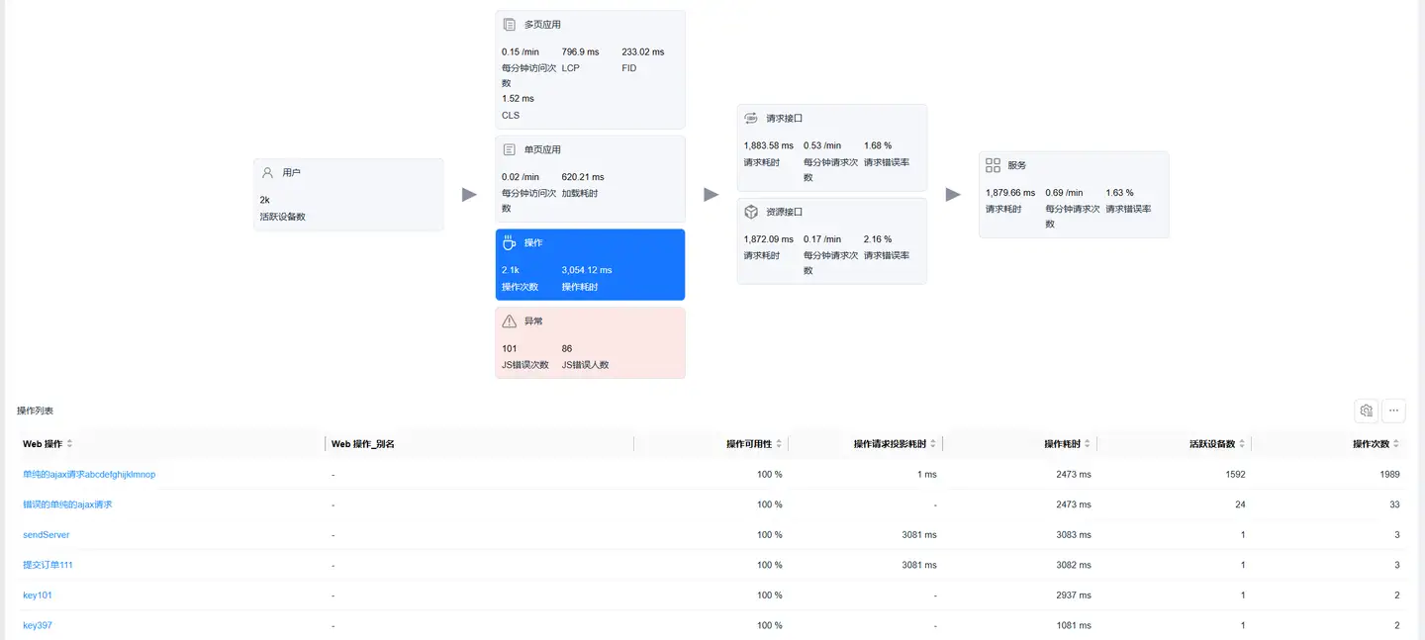The width and height of the screenshot is (1425, 640).
Task: Click the 服务 grid icon
Action: pos(993,165)
